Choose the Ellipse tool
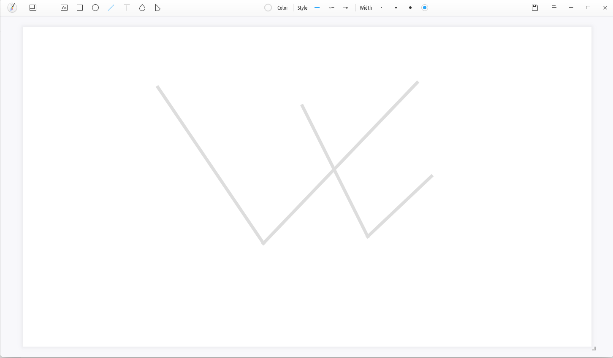The image size is (613, 358). click(x=95, y=8)
